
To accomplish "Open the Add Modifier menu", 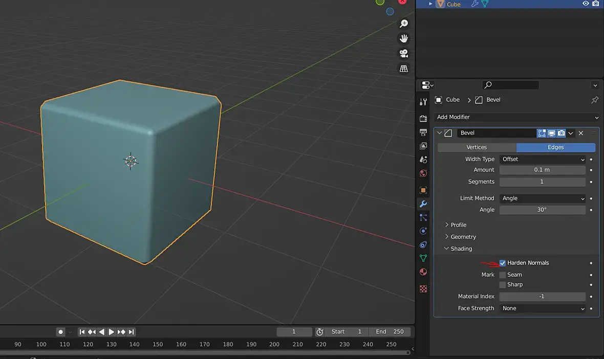I will [x=516, y=117].
